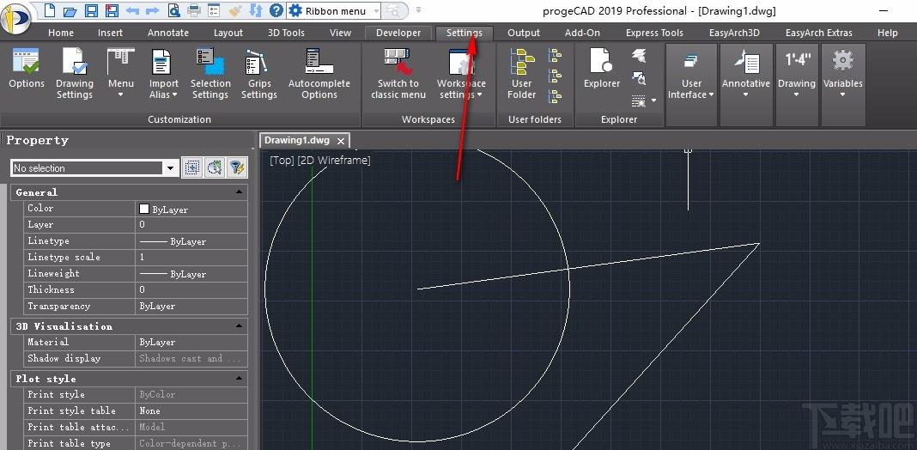Open Drawing Settings
The image size is (917, 450).
75,75
